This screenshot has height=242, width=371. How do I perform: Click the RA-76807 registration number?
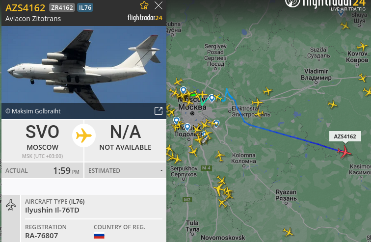tap(42, 236)
